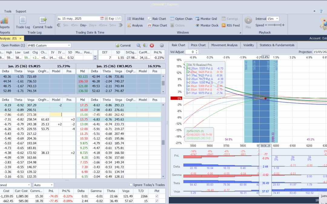Open the Auto dropdown below the option grid
The image size is (327, 204).
[51, 185]
